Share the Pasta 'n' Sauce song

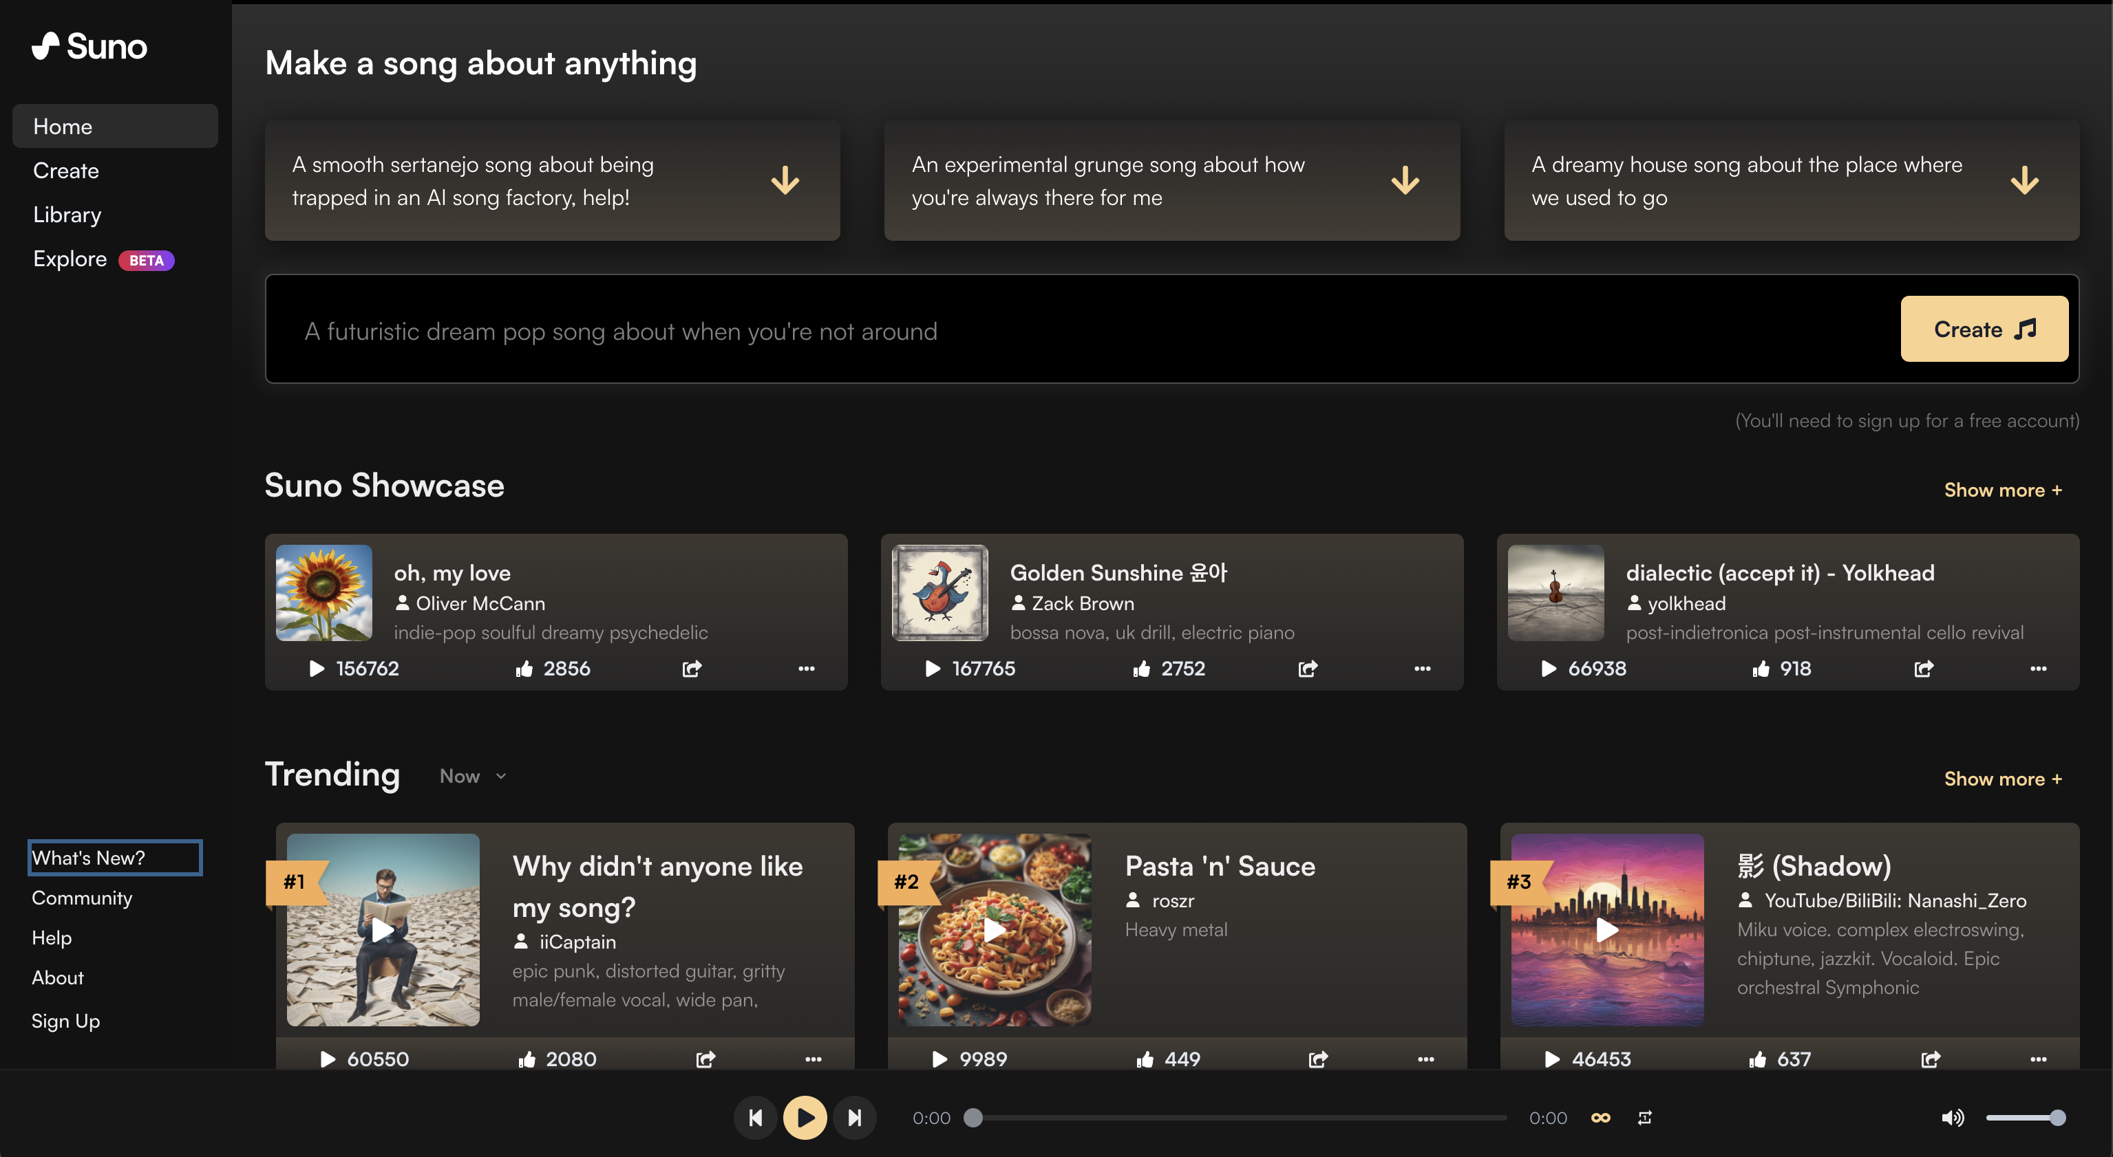coord(1317,1059)
